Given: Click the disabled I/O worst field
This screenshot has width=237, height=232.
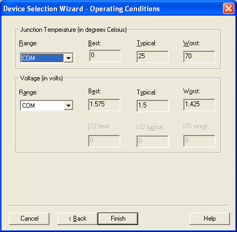Looking at the screenshot, I should point(199,141).
